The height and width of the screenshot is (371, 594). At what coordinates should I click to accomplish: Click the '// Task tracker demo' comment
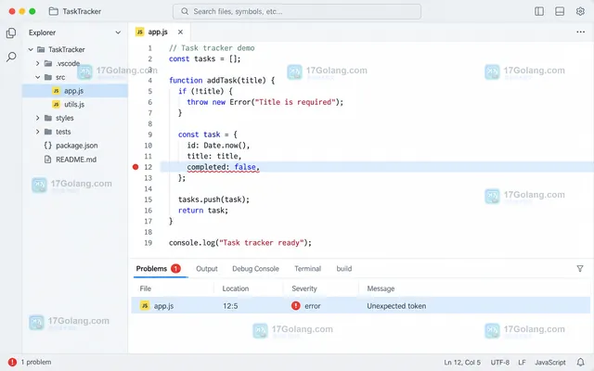click(x=212, y=48)
